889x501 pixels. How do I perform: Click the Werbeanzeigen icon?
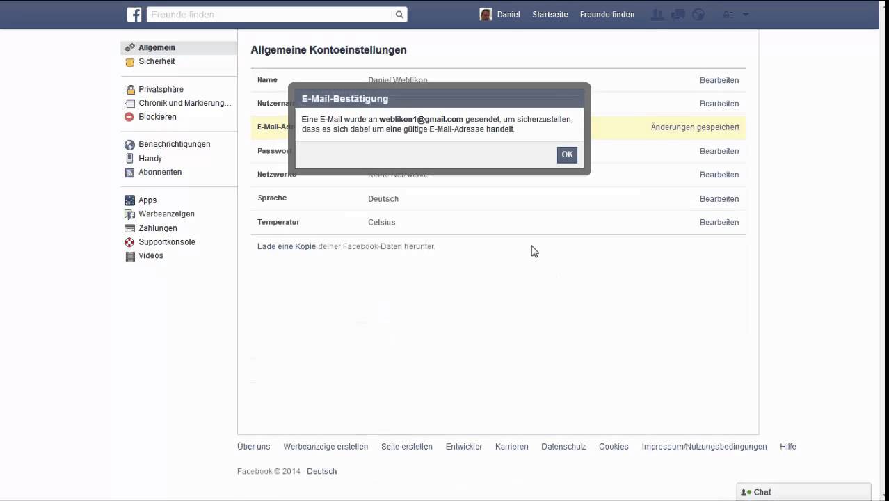click(129, 214)
